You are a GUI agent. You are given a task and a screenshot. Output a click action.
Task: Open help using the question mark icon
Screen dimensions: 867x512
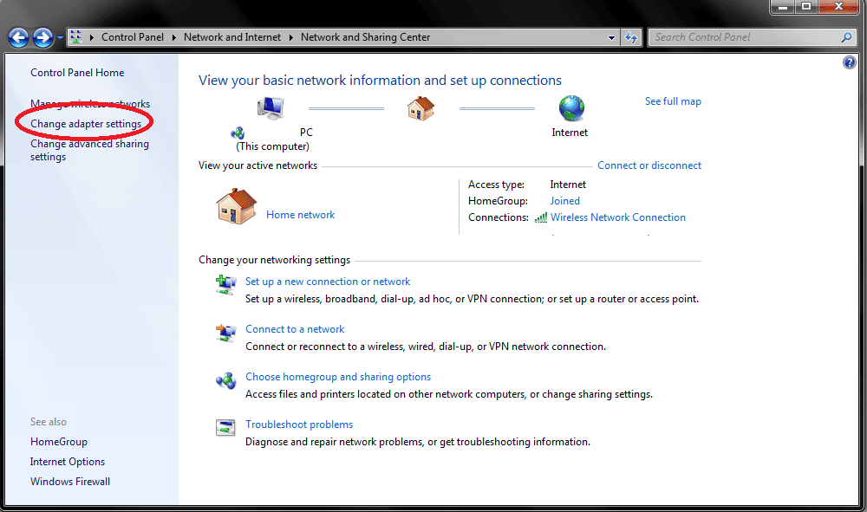[850, 62]
